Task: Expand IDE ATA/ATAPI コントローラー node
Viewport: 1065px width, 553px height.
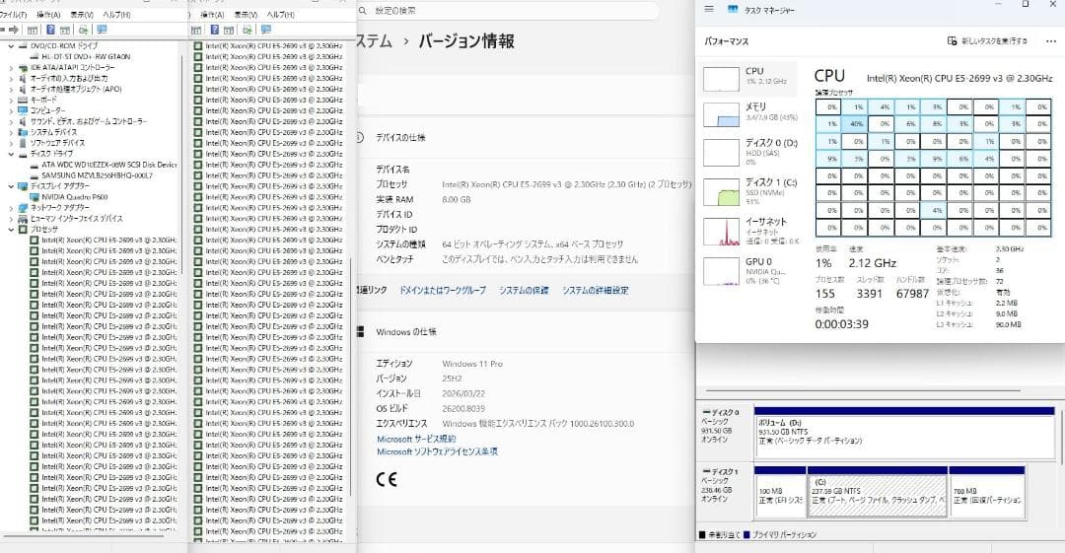Action: [x=11, y=68]
